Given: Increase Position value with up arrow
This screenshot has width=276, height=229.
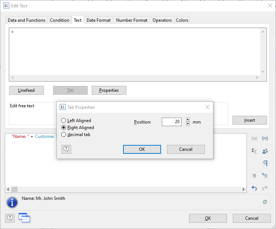Looking at the screenshot, I should point(188,119).
